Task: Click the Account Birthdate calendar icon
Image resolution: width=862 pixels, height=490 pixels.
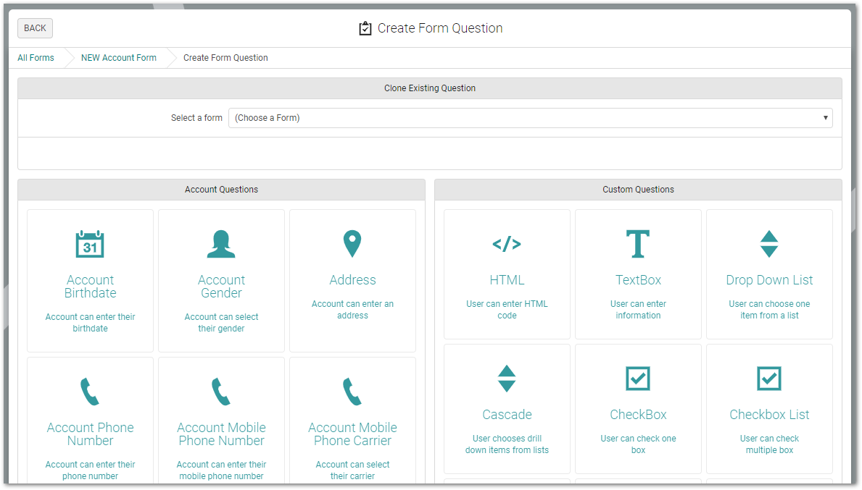Action: [90, 244]
